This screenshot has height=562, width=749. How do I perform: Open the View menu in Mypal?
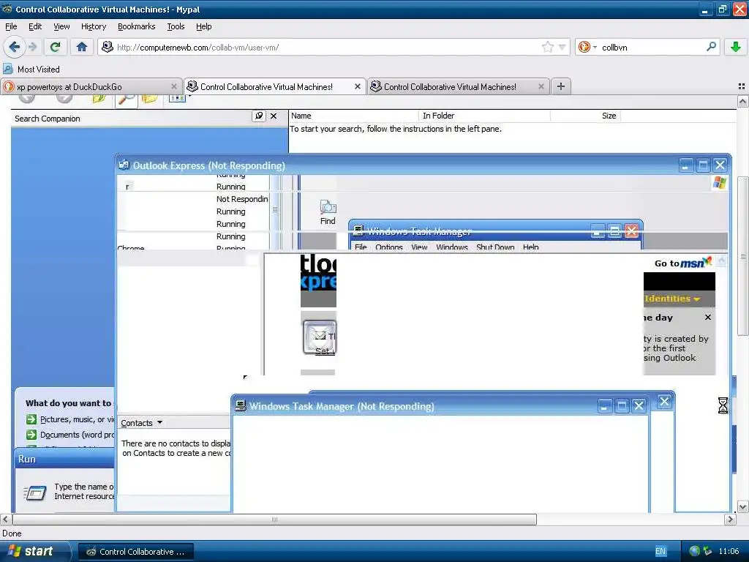[61, 26]
